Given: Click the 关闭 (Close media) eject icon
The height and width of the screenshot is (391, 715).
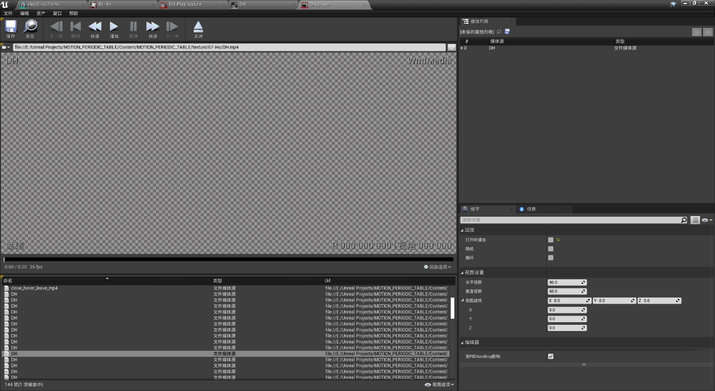Looking at the screenshot, I should (198, 26).
